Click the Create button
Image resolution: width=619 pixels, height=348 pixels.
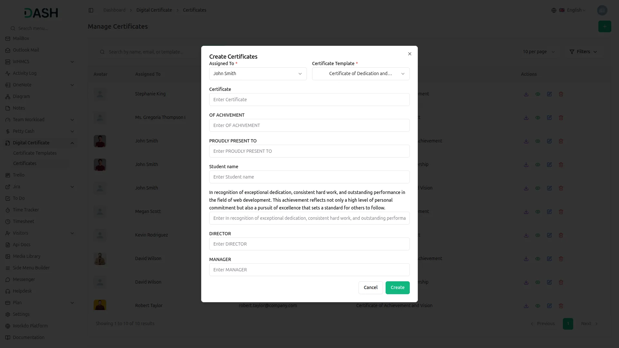click(398, 288)
